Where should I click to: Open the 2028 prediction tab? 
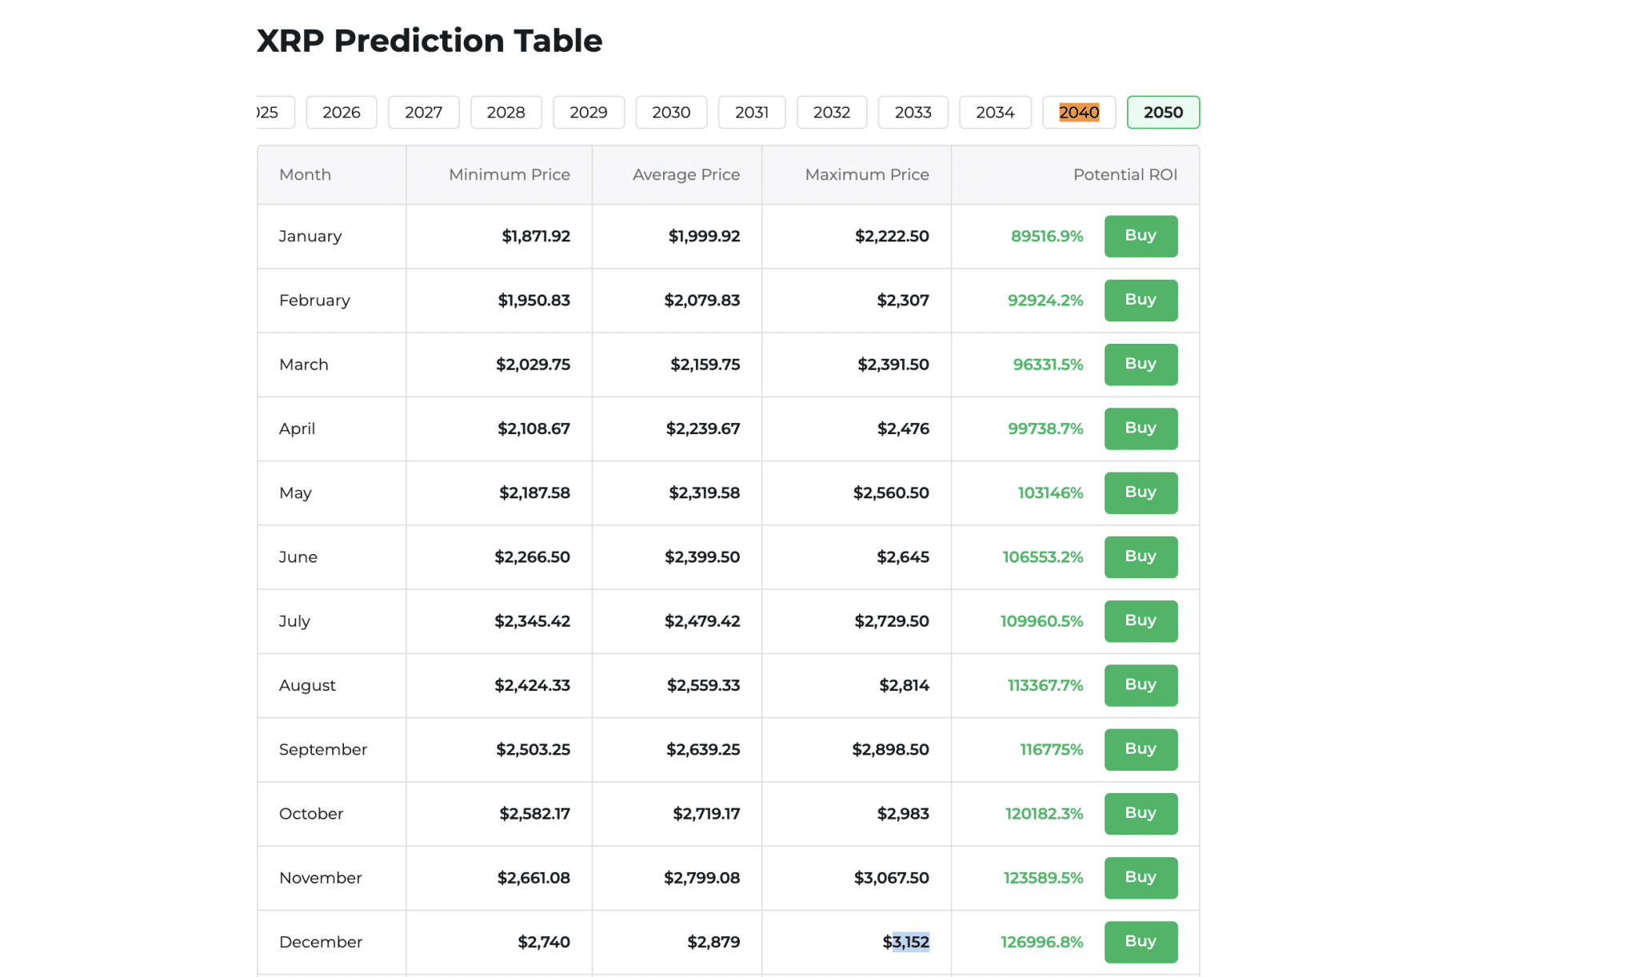tap(505, 112)
